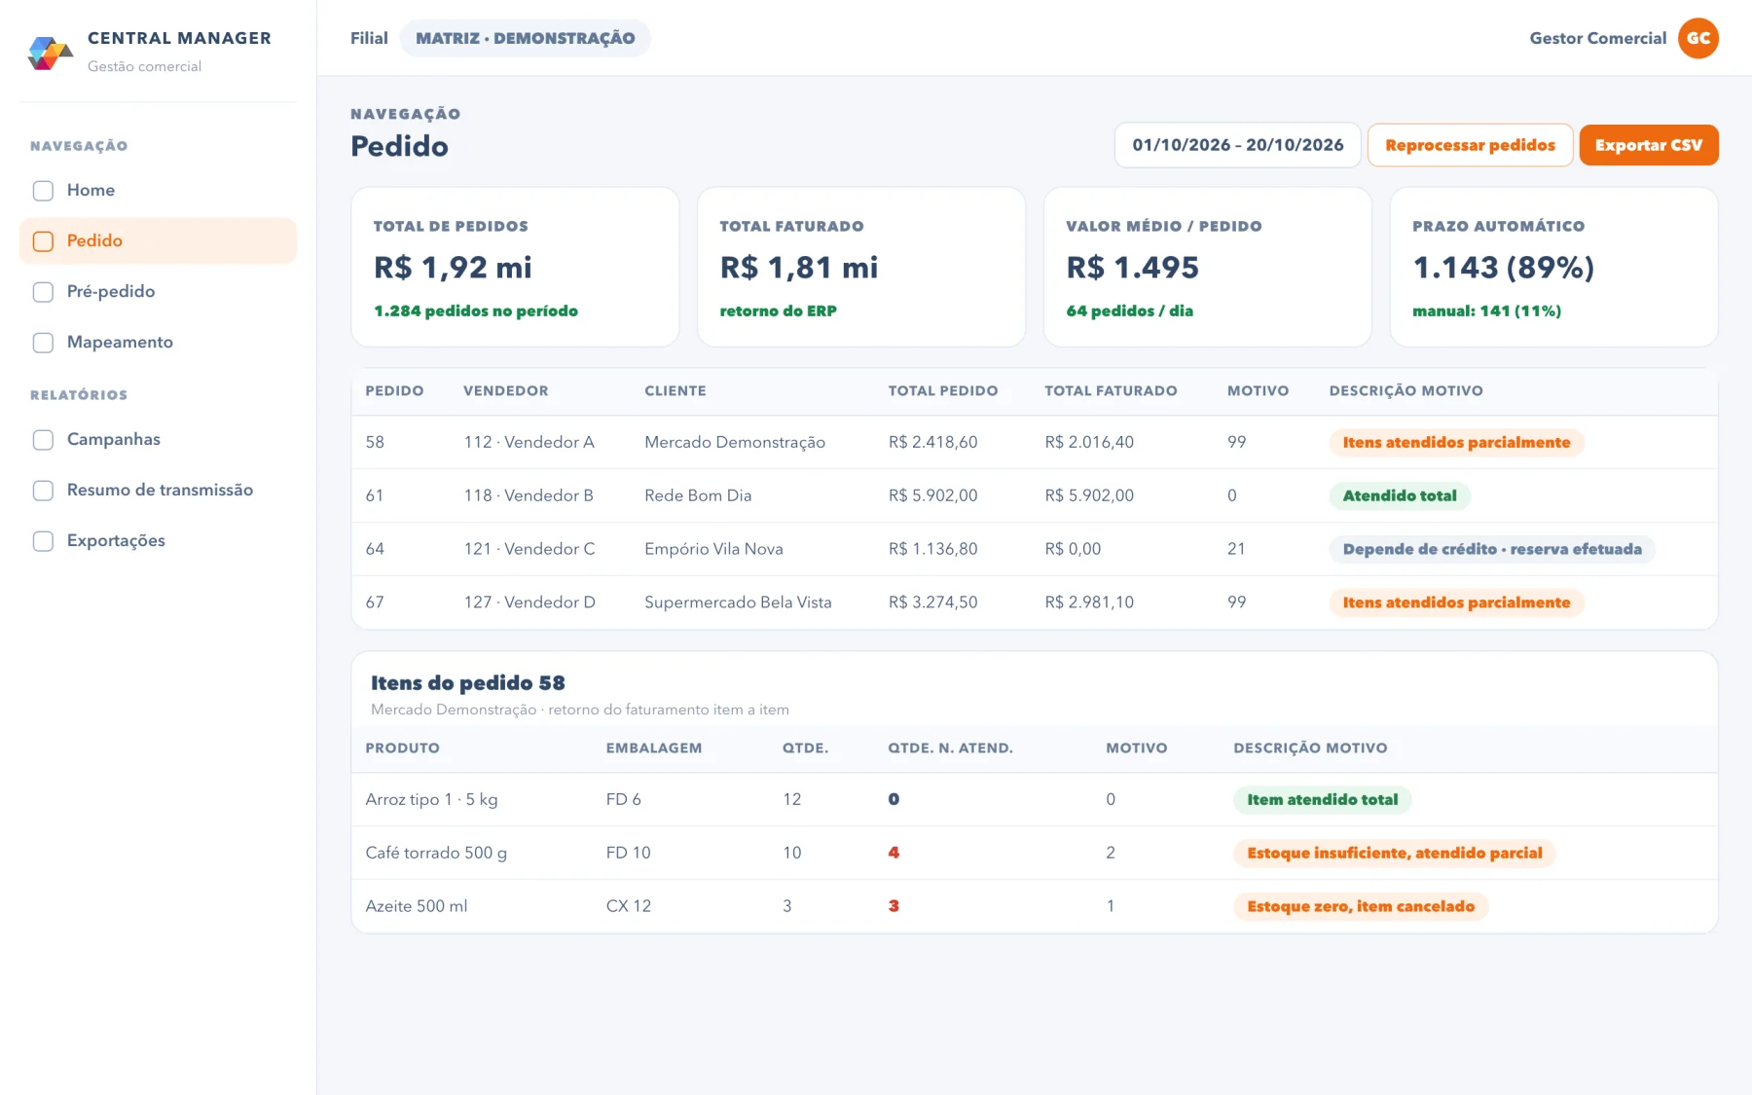Open Pré-pedido in the sidebar
Screen dimensions: 1752x1095
158,292
